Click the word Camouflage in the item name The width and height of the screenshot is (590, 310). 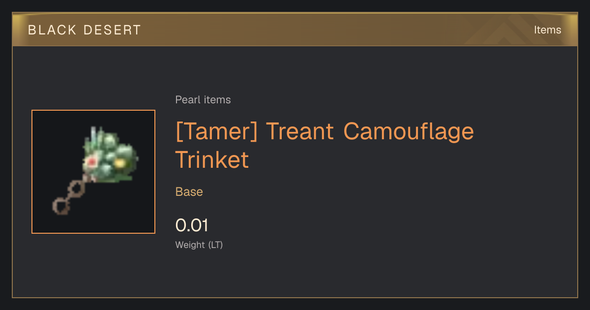coord(409,132)
